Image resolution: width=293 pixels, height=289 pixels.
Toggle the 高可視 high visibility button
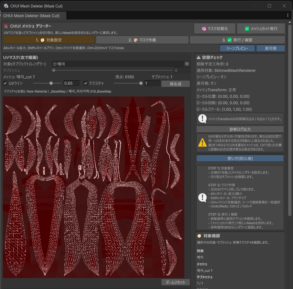point(270,48)
